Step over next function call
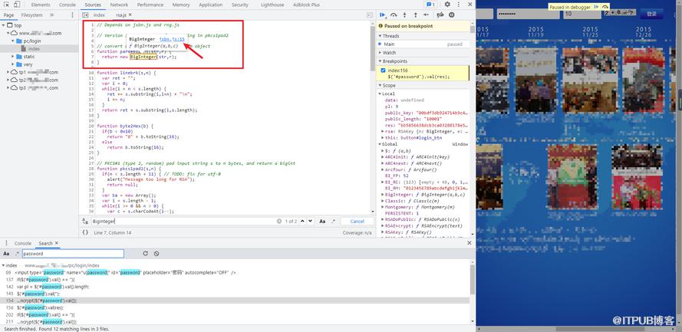 click(394, 15)
